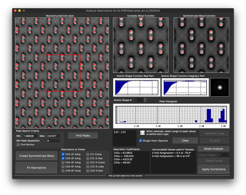This screenshot has width=246, height=195.
Task: Click the Apply Corrections button
Action: (x=214, y=169)
